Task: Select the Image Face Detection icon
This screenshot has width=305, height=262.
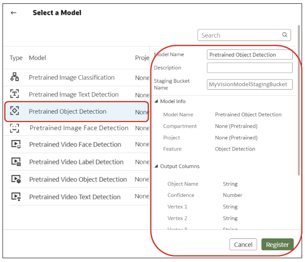Action: [15, 128]
